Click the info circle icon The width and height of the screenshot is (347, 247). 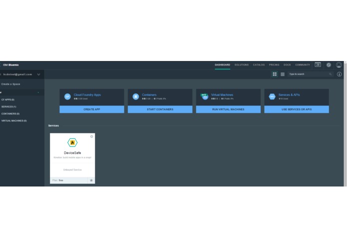[339, 74]
